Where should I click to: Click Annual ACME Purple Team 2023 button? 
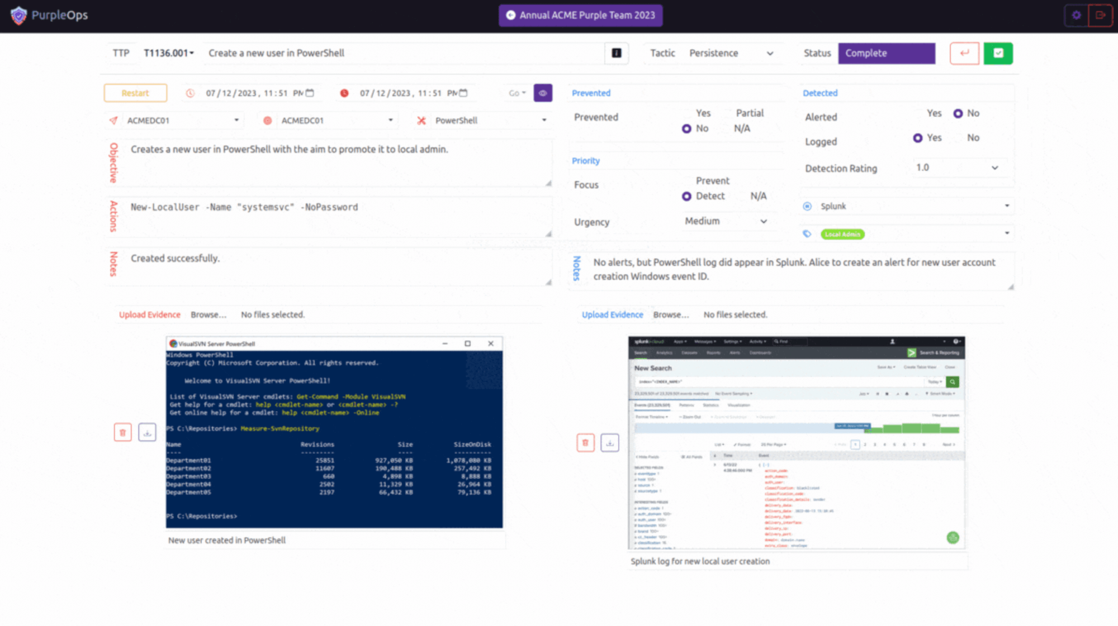pyautogui.click(x=580, y=15)
